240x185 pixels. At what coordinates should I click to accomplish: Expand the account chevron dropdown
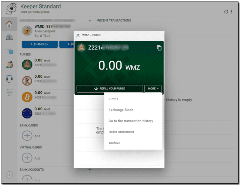(x=90, y=21)
